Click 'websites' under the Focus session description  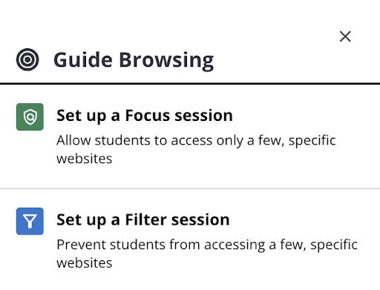(x=85, y=159)
